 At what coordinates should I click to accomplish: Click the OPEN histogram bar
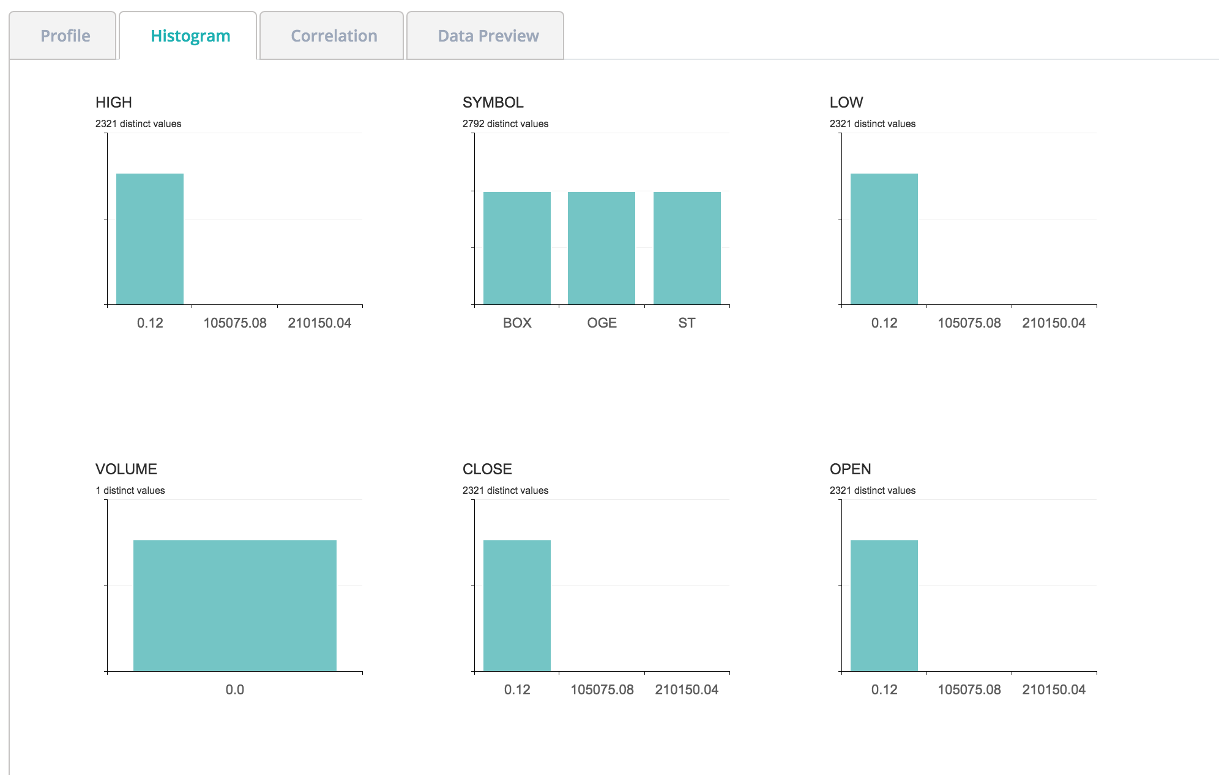(x=884, y=606)
